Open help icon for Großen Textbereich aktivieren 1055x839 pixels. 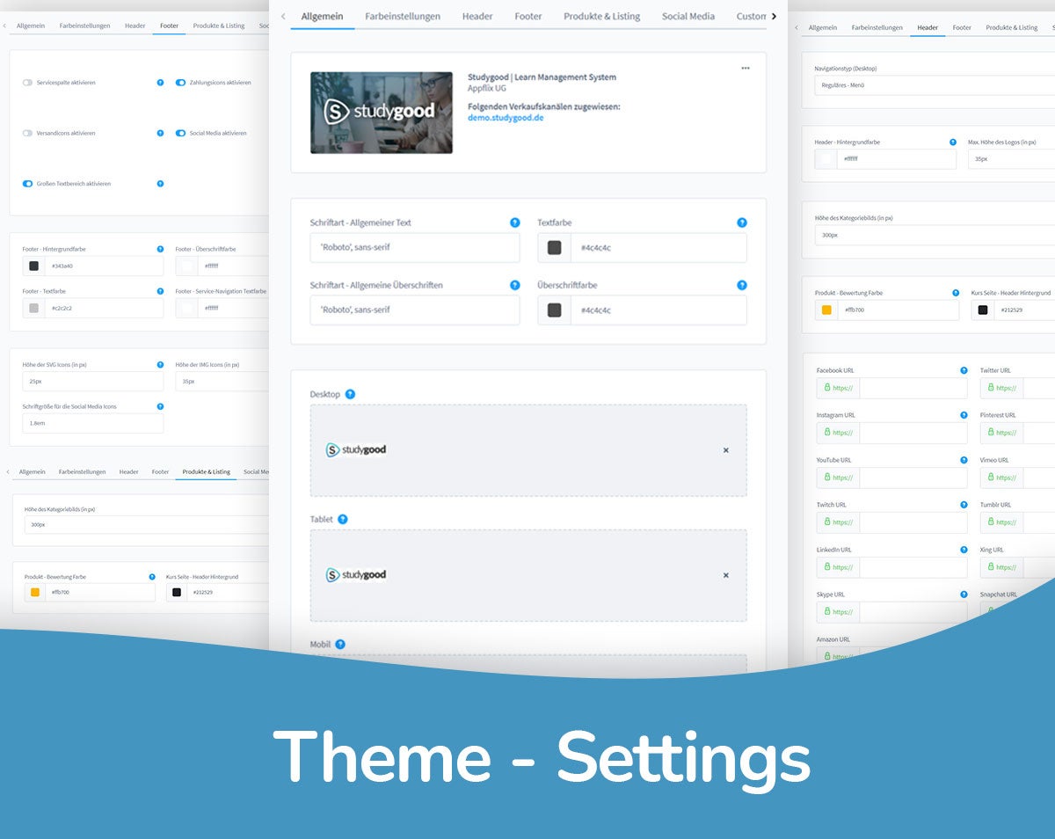click(x=160, y=184)
